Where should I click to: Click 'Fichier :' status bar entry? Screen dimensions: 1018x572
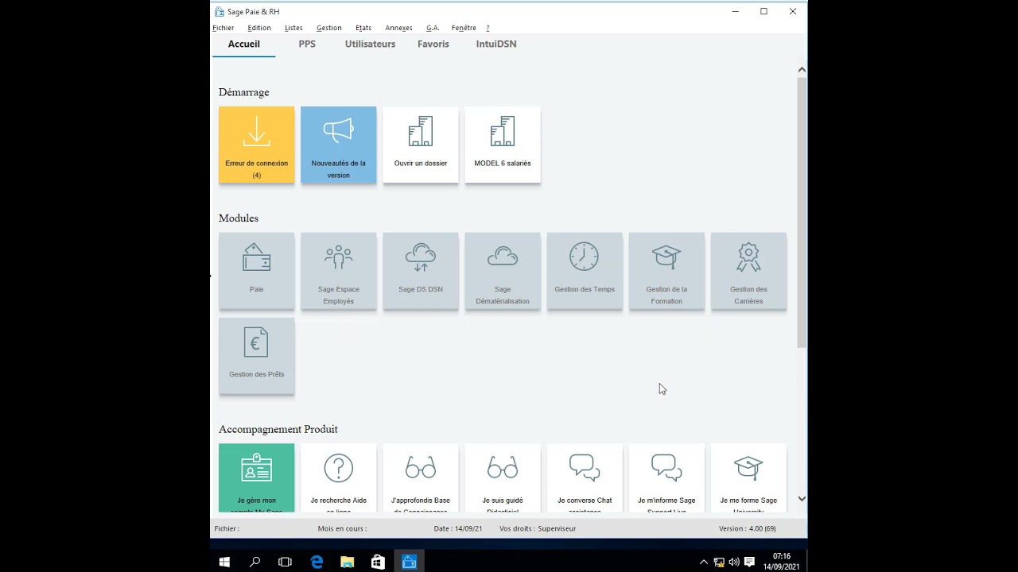tap(227, 528)
